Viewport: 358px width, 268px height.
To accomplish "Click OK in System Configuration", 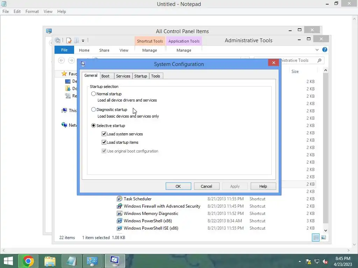I will click(178, 186).
